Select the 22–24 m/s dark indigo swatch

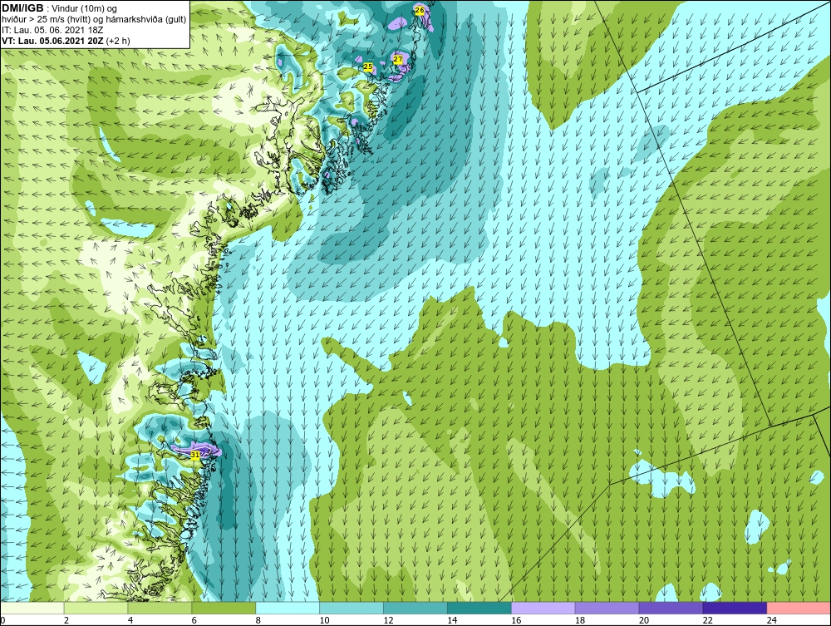[735, 608]
